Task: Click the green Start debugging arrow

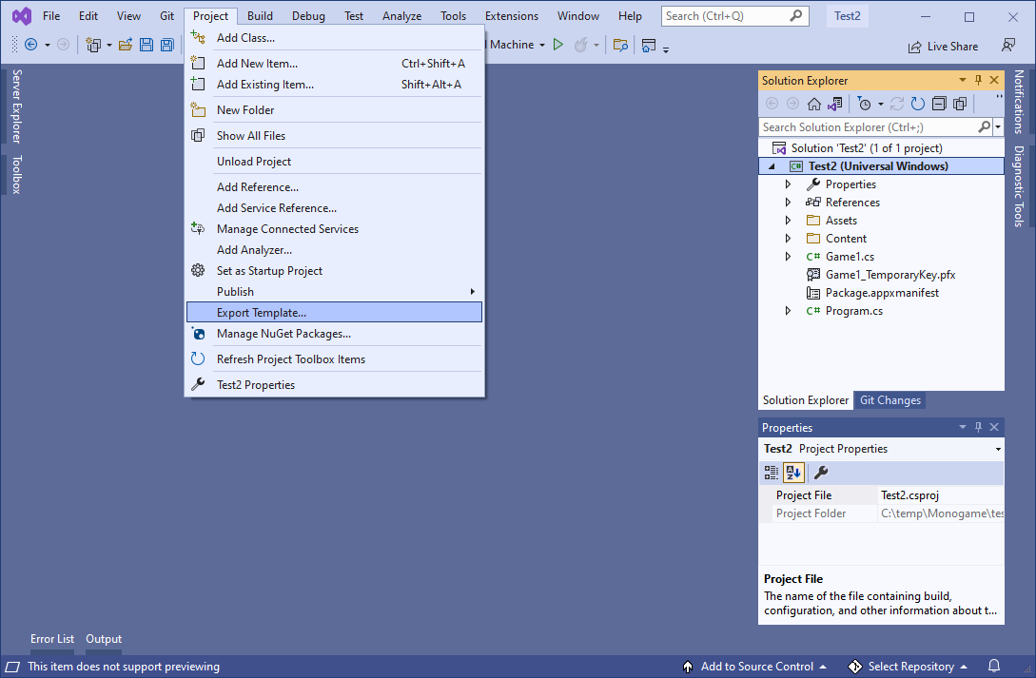Action: click(x=558, y=45)
